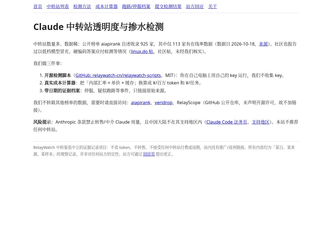The height and width of the screenshot is (250, 333).
Task: Visit the veridrop link
Action: point(164,102)
